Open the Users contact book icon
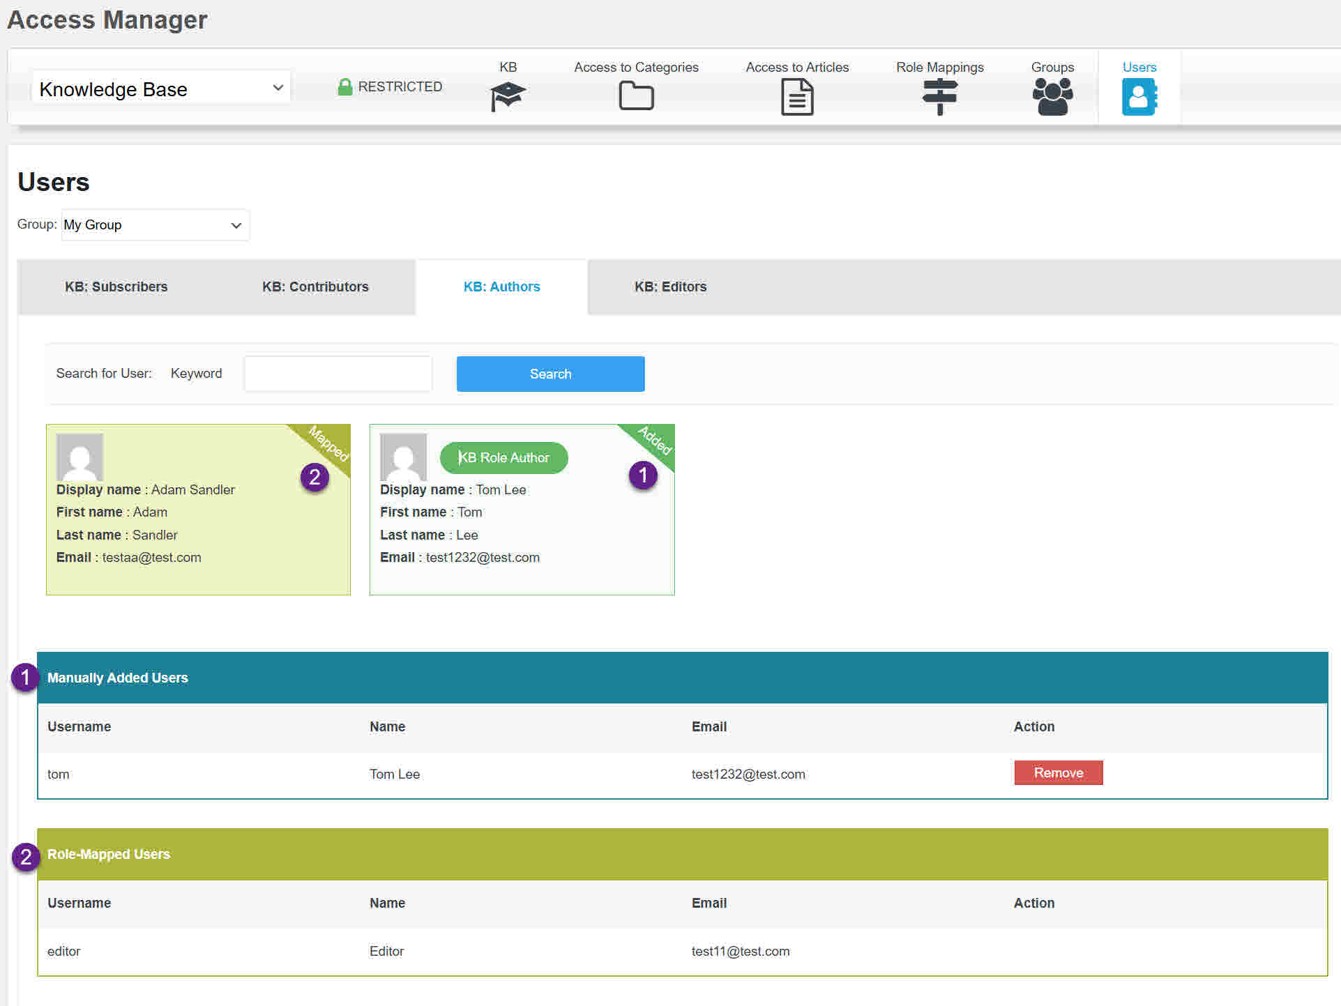1341x1006 pixels. (1139, 97)
